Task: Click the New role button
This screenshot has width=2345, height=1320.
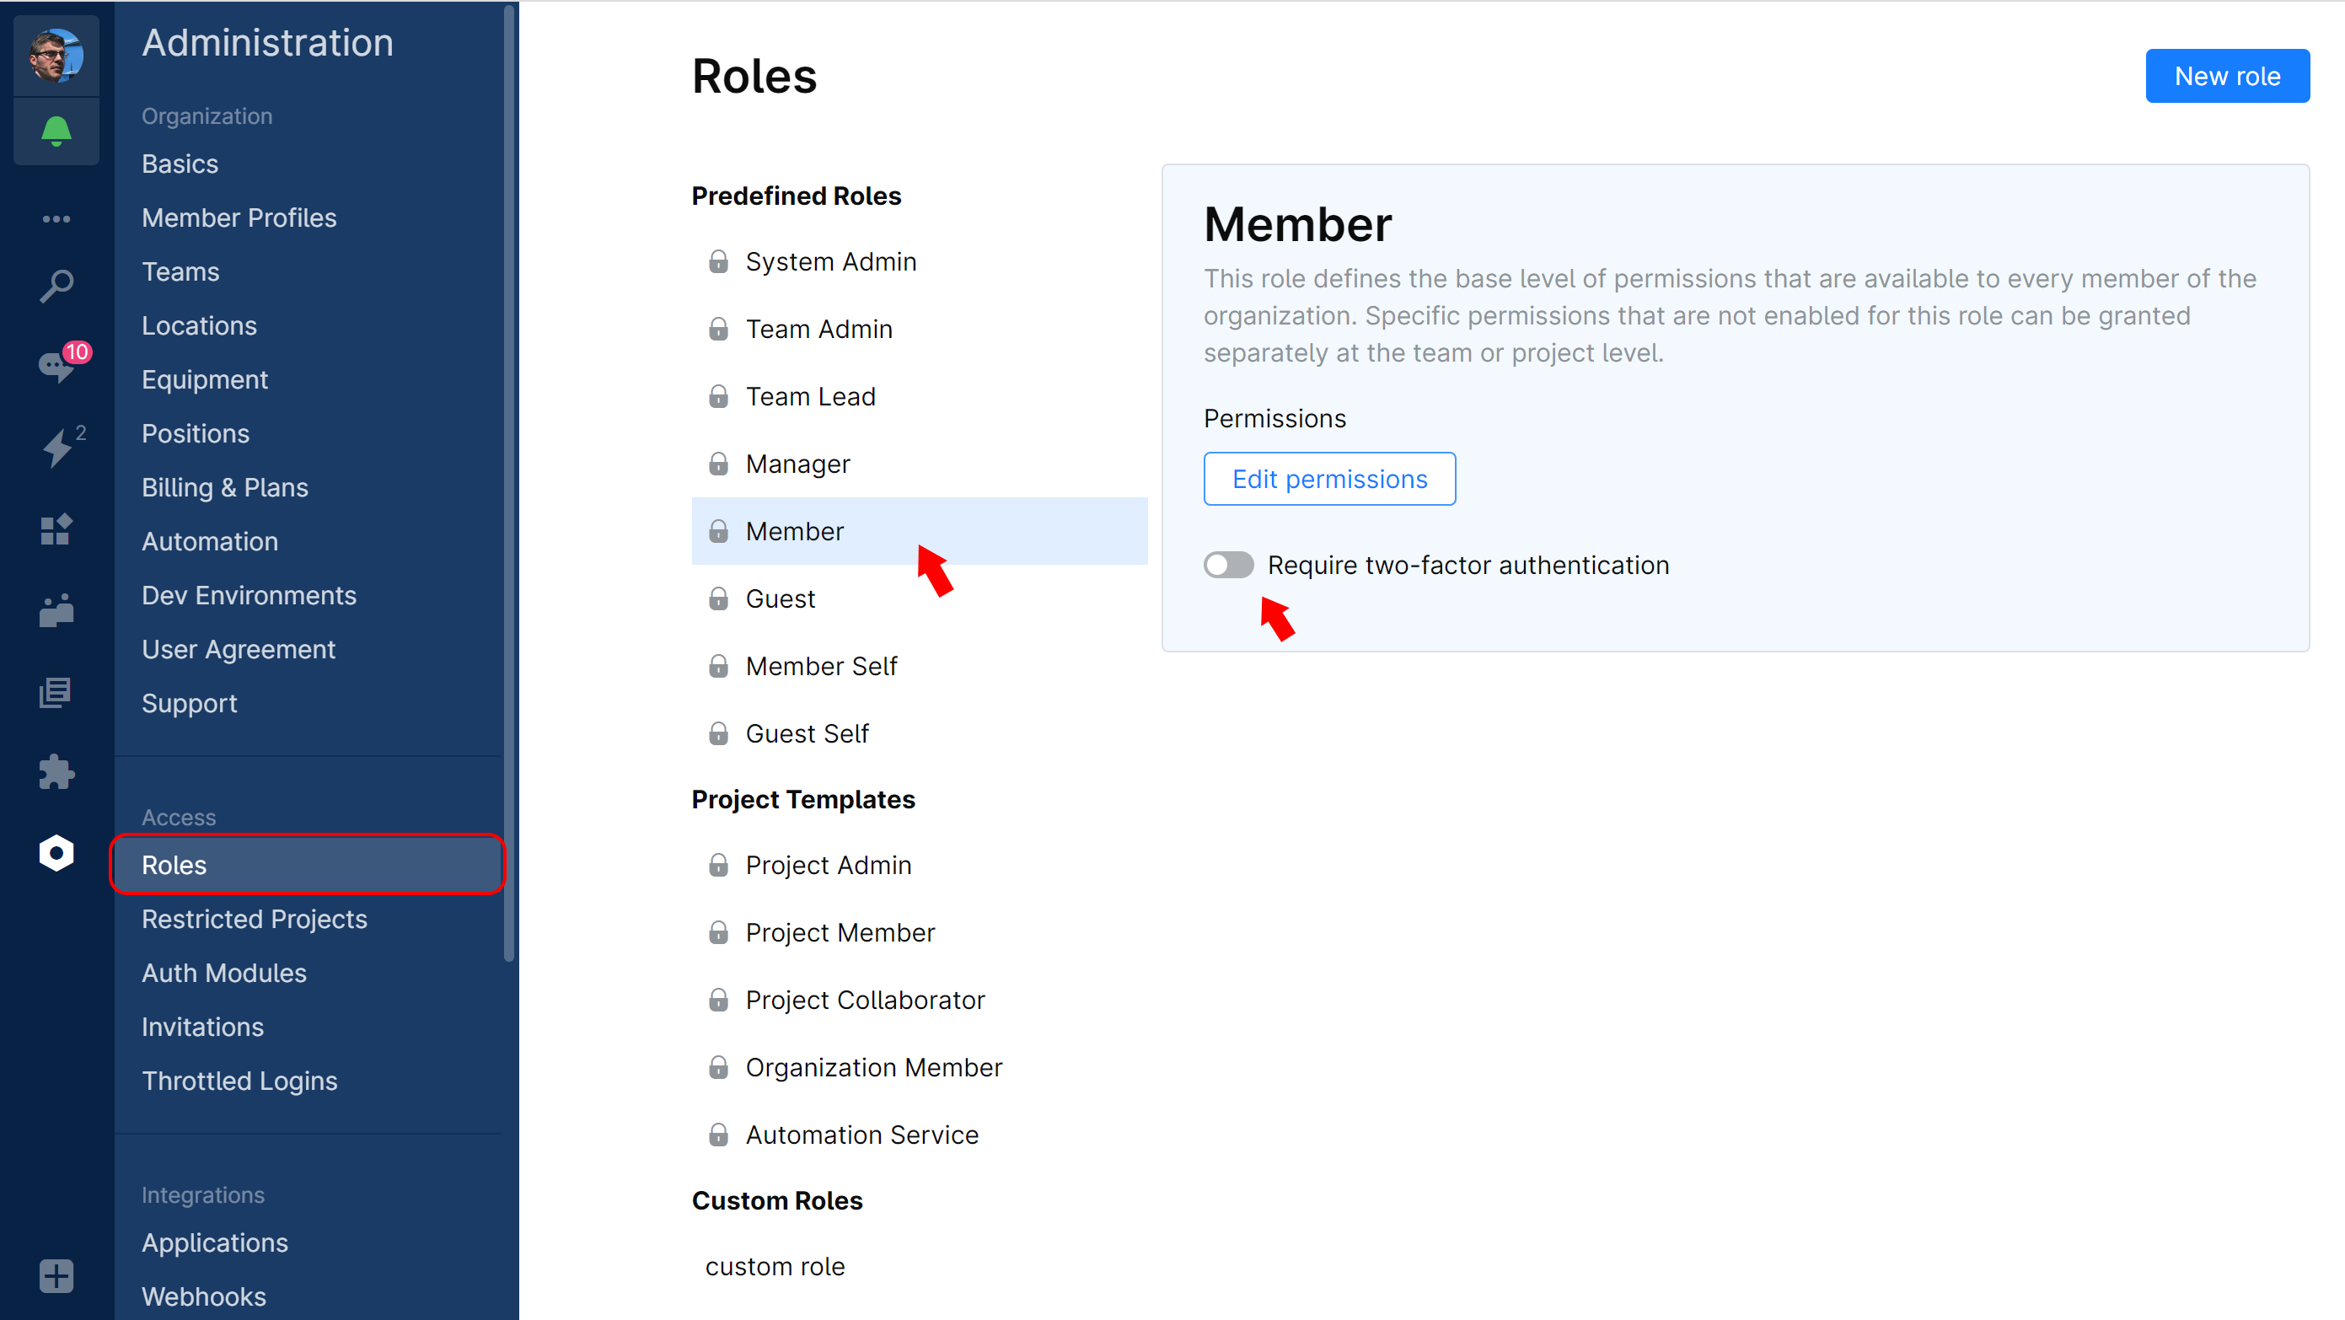Action: [x=2226, y=76]
